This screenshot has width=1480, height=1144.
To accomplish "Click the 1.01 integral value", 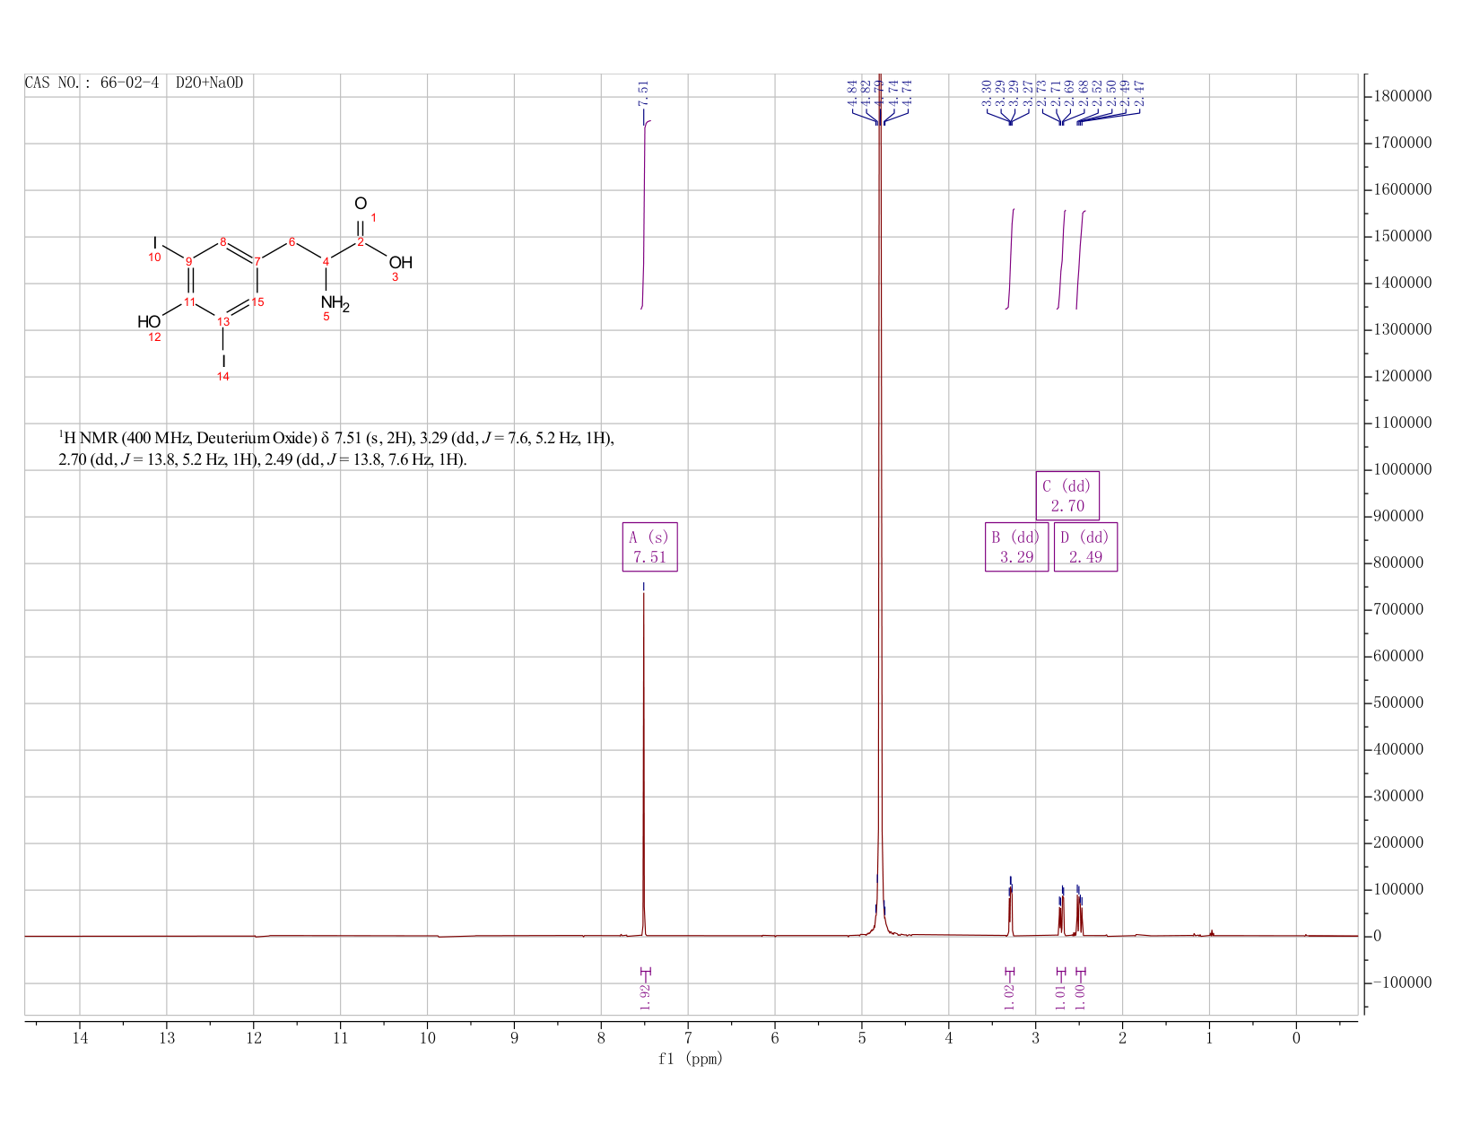I will [1060, 996].
